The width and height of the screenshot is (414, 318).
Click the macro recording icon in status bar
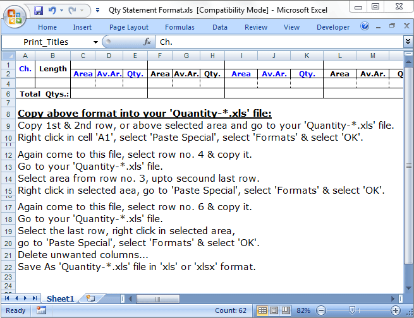[x=41, y=310]
